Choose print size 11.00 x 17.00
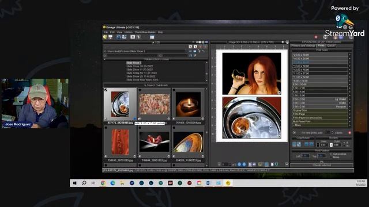 pos(320,74)
